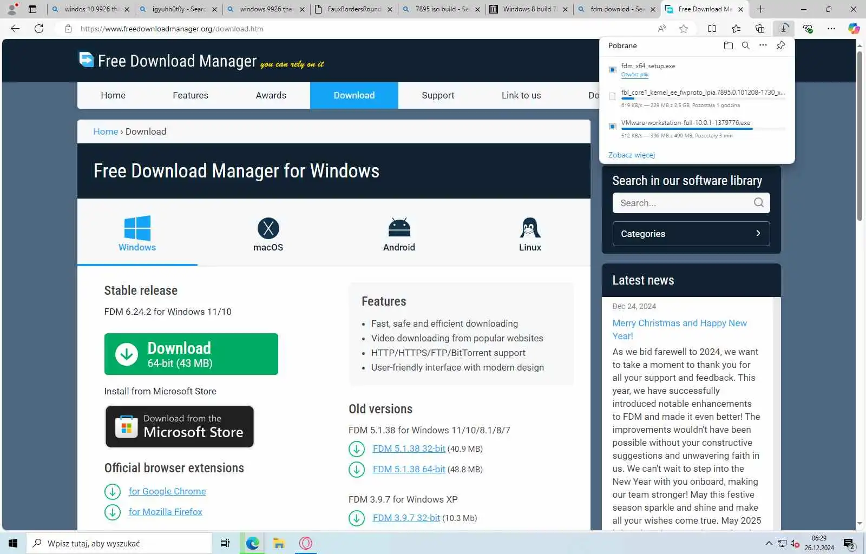Click download arrow icon beside Mozilla Firefox link
Screen dimensions: 866x554
[112, 512]
